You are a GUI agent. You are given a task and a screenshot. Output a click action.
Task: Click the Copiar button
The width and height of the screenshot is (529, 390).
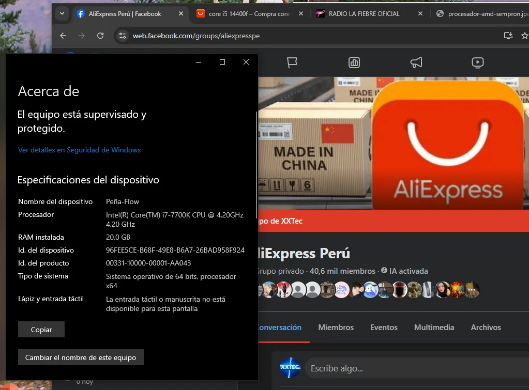41,330
